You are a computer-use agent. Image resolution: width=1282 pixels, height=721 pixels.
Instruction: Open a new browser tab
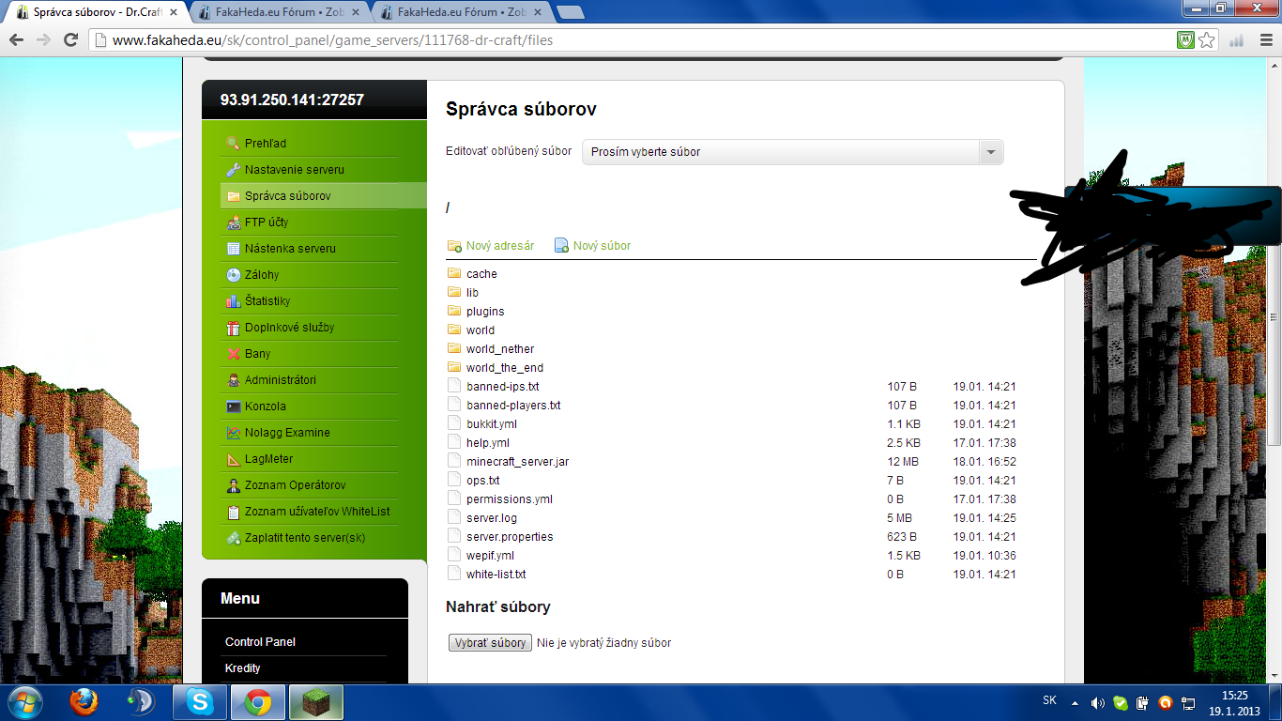[x=571, y=12]
